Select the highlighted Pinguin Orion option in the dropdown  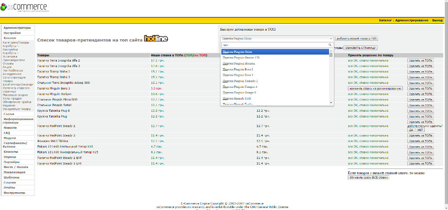275,52
